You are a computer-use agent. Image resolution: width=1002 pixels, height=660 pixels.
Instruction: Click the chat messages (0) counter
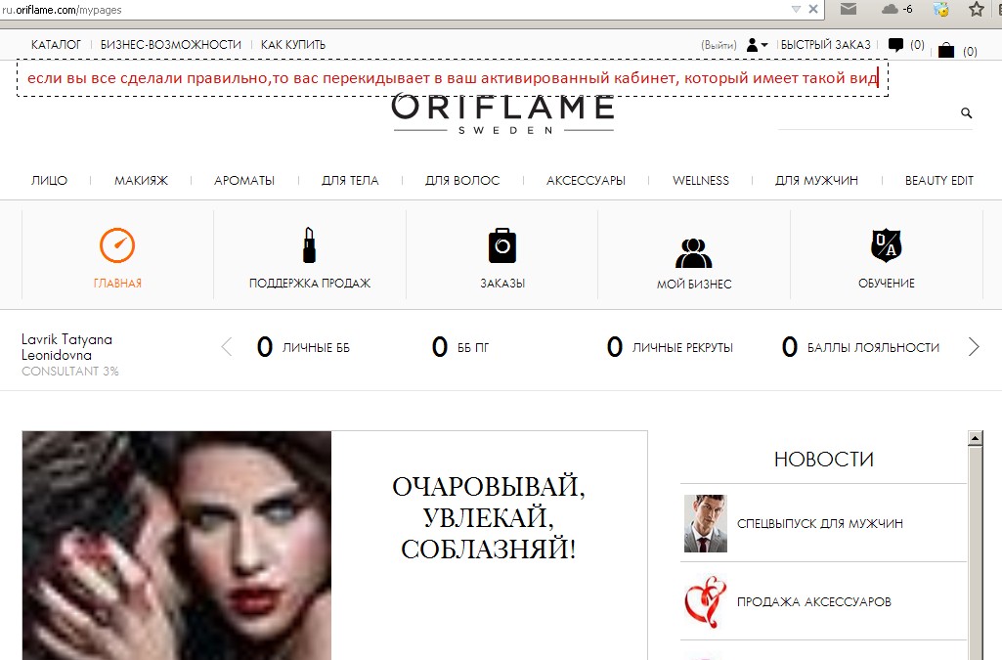pos(917,45)
